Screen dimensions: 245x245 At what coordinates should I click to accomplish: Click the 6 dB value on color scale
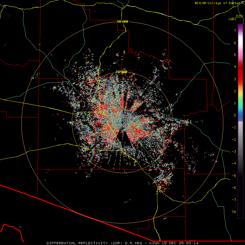(235, 43)
